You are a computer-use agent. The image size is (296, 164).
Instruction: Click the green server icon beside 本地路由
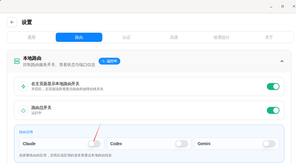[17, 61]
